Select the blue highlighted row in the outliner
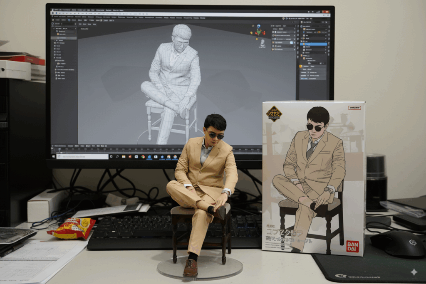 [314, 44]
